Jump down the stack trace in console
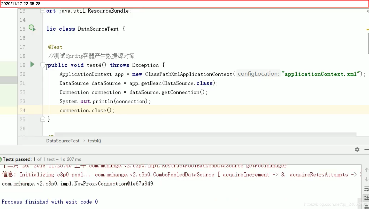Image resolution: width=369 pixels, height=209 pixels. (x=366, y=179)
